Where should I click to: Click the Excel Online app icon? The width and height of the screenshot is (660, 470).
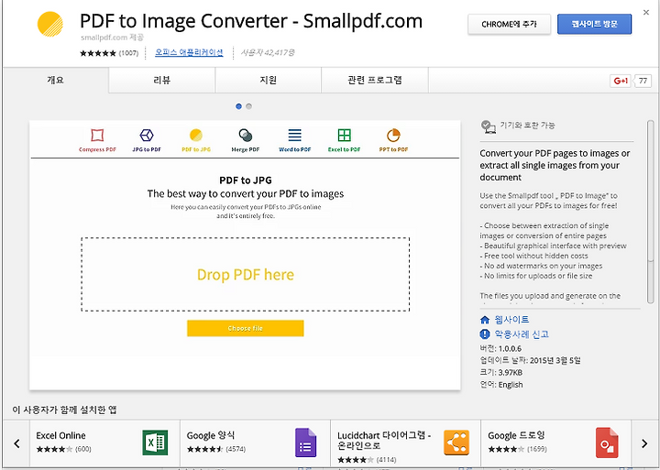click(x=155, y=443)
